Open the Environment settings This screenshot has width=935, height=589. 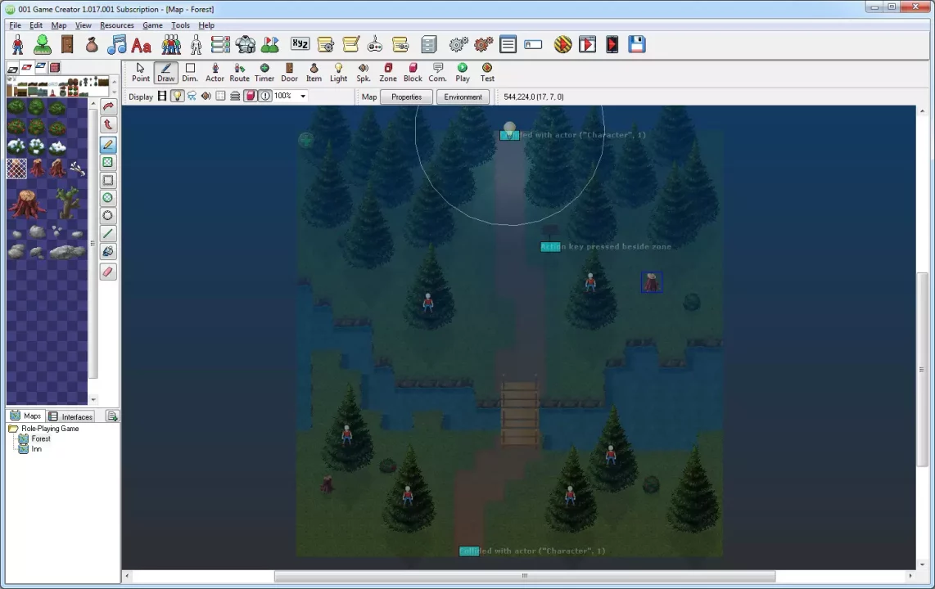coord(463,97)
